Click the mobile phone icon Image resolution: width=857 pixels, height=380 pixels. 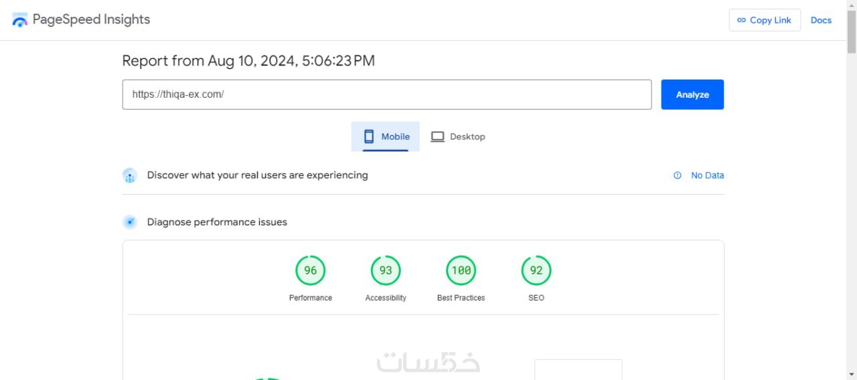pyautogui.click(x=369, y=136)
